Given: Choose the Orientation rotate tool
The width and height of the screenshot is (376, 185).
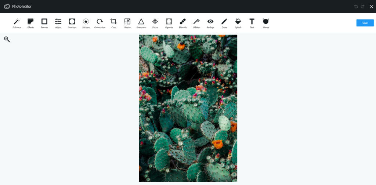Looking at the screenshot, I should [x=100, y=23].
